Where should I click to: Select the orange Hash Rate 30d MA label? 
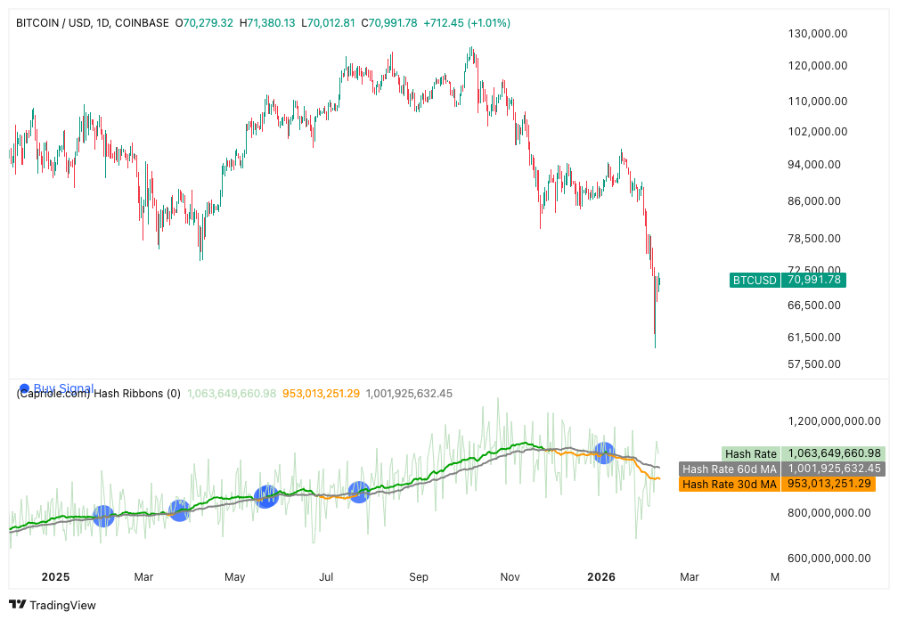coord(730,484)
